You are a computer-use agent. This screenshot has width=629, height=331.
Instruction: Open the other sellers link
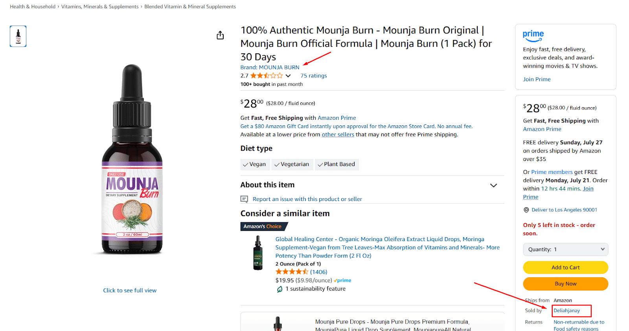coord(338,135)
